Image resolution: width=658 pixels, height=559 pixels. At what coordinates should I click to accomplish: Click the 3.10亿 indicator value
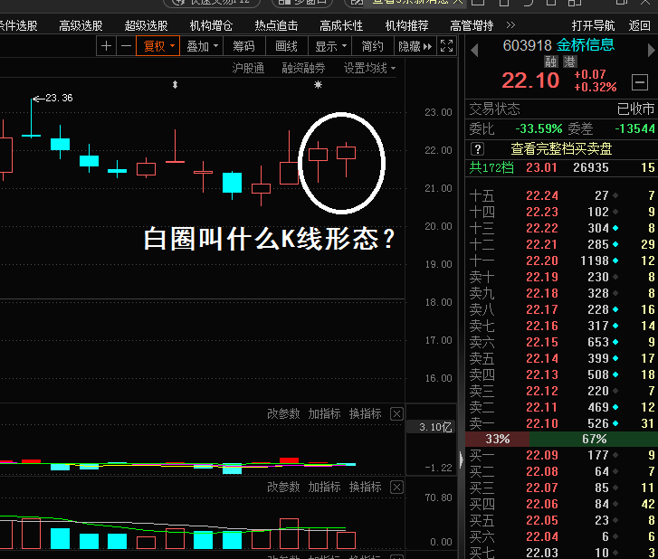tap(435, 427)
